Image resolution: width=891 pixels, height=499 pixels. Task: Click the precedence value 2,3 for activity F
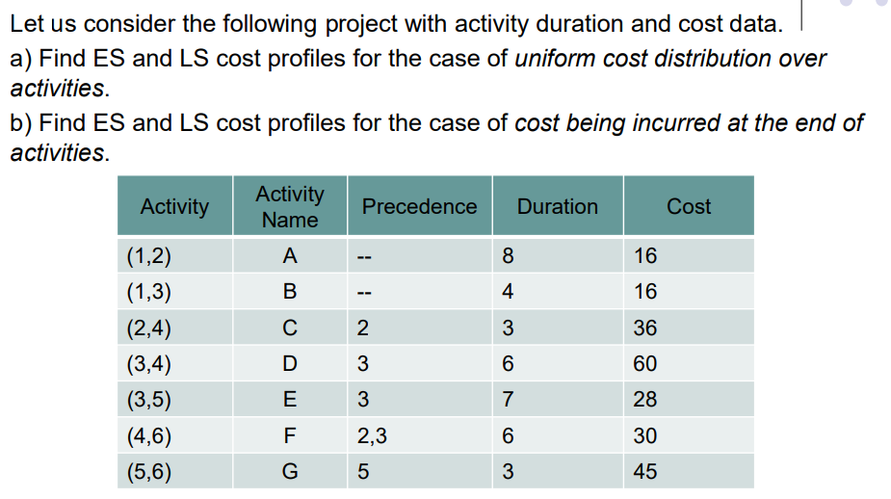tap(373, 436)
